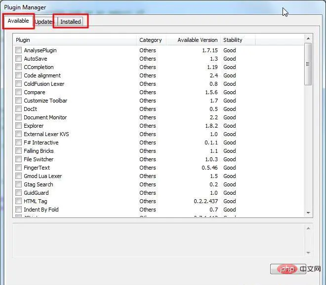Sort plugins by Stability column header

(x=233, y=40)
